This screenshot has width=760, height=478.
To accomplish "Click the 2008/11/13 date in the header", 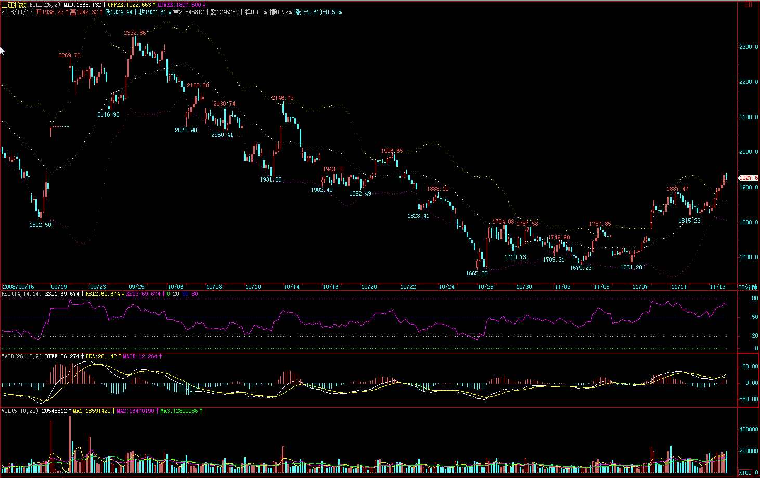I will [17, 12].
